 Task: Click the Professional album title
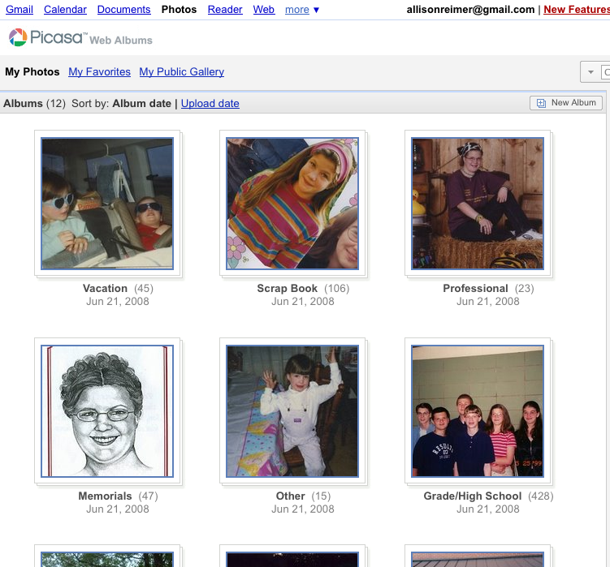(x=475, y=288)
